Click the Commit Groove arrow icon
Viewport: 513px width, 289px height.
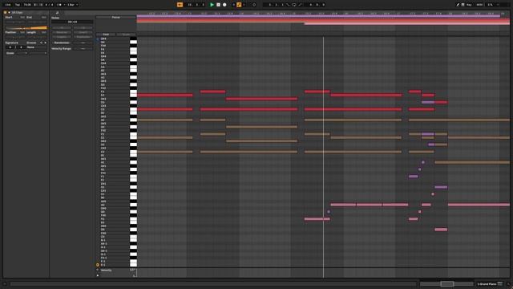click(45, 43)
